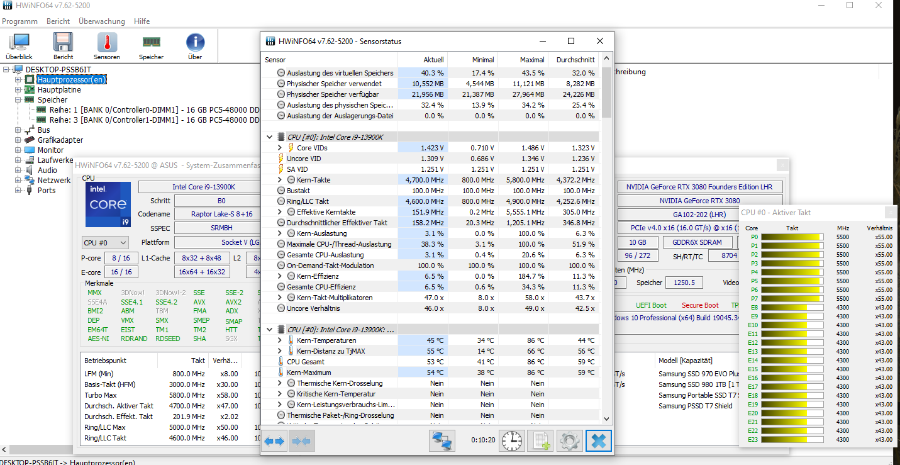Expand the Effektive Kerntakte sensor row
The image size is (900, 465).
click(280, 212)
